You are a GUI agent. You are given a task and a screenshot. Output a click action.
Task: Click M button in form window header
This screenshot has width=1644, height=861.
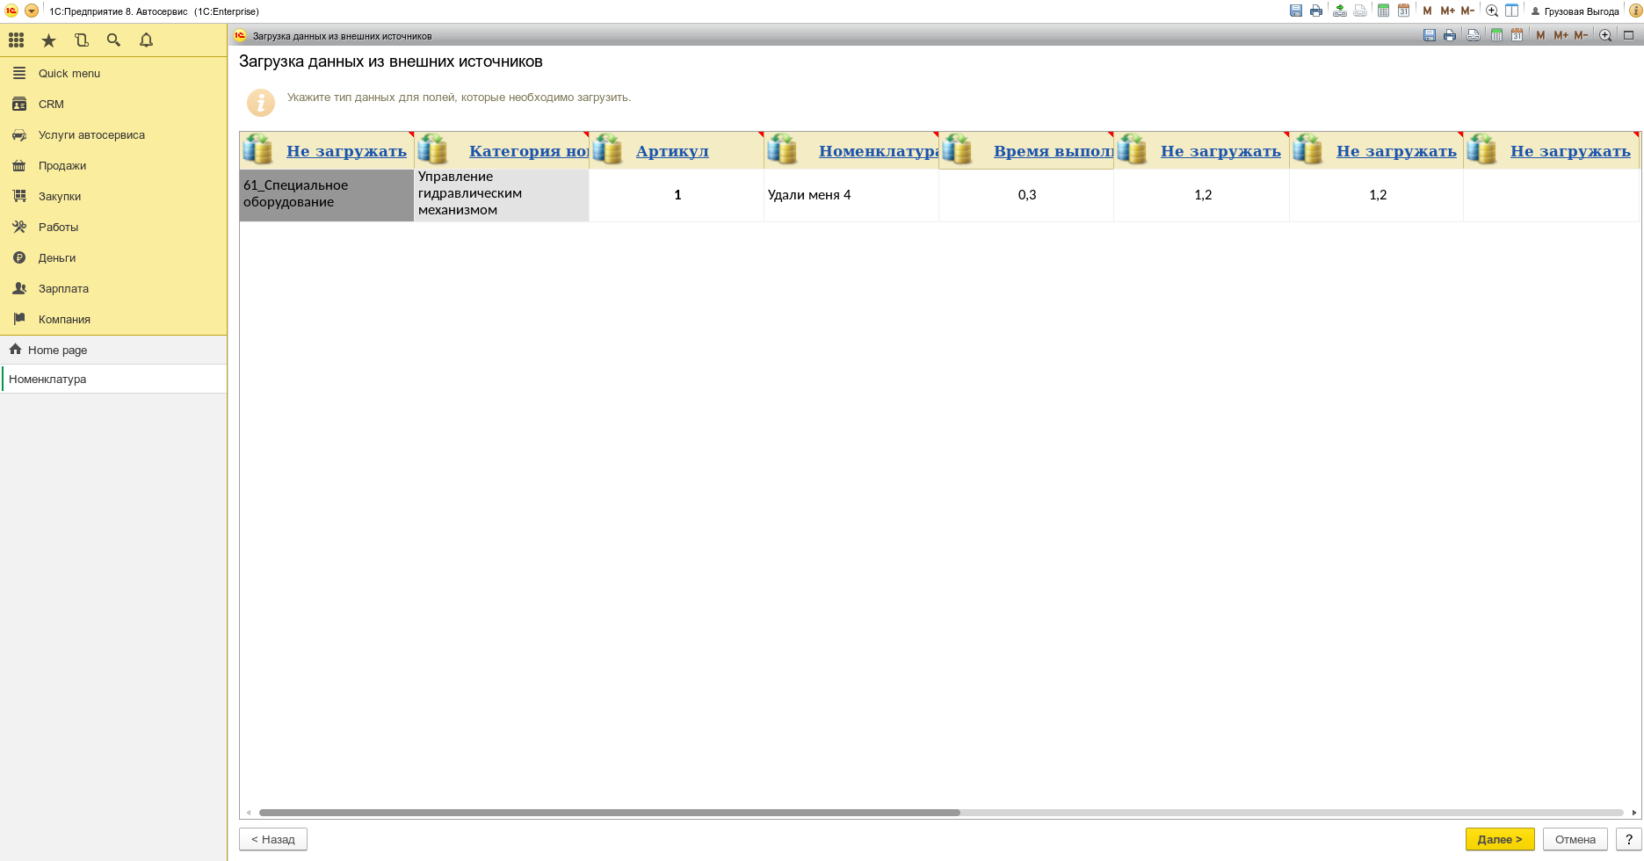pos(1540,35)
